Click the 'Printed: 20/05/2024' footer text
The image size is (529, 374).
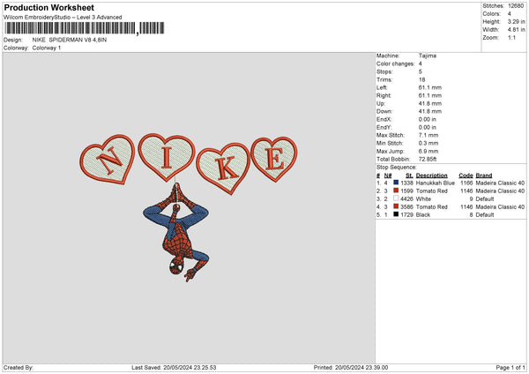pyautogui.click(x=351, y=367)
